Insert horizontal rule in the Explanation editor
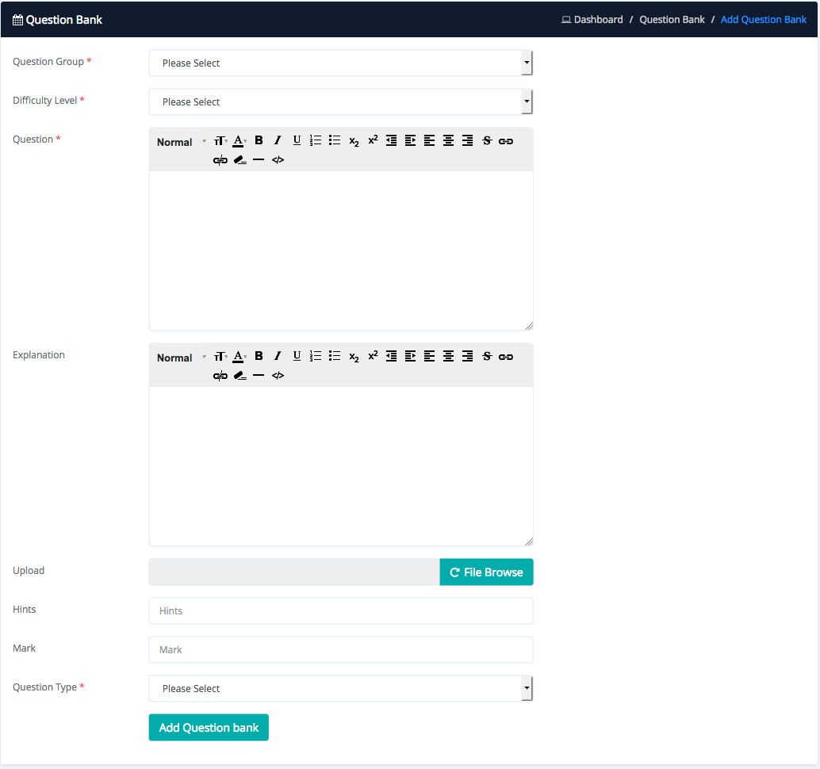Viewport: 820px width, 769px height. pyautogui.click(x=259, y=376)
